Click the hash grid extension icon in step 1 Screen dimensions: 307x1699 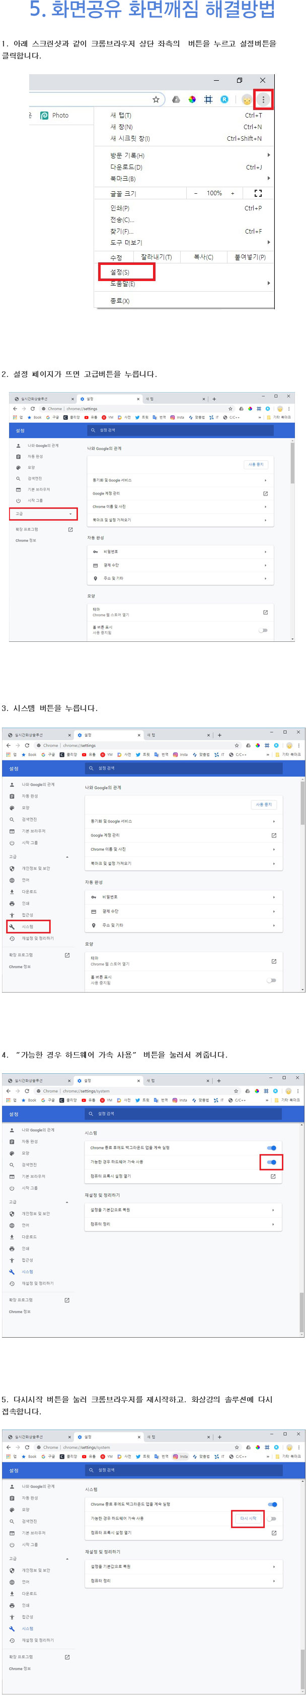point(208,99)
